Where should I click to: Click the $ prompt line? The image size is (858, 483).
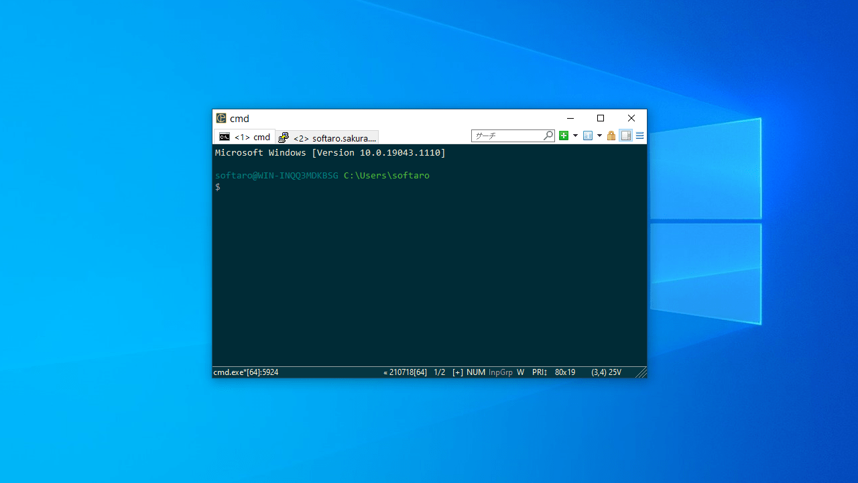tap(218, 187)
